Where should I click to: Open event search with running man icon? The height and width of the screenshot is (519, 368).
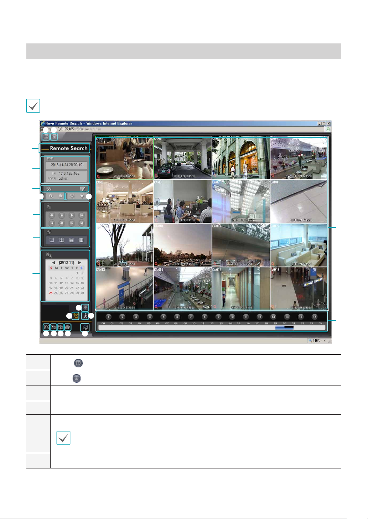[85, 316]
